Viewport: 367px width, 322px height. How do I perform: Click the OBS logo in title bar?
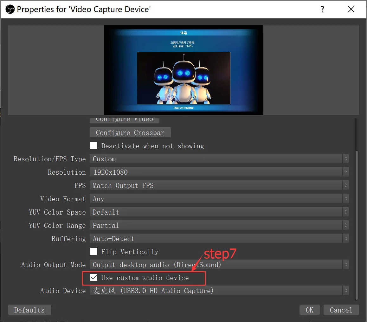click(10, 10)
